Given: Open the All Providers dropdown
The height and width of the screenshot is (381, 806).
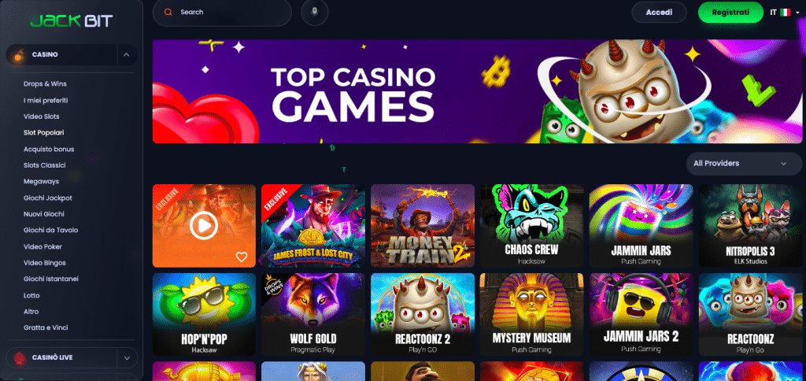Looking at the screenshot, I should tap(744, 164).
